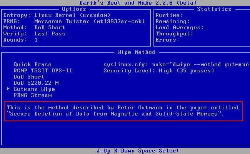The height and width of the screenshot is (154, 250).
Task: Click the Statistics panel heading
Action: tap(214, 9)
